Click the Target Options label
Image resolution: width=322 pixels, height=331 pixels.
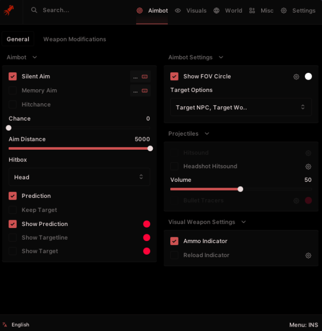click(192, 90)
